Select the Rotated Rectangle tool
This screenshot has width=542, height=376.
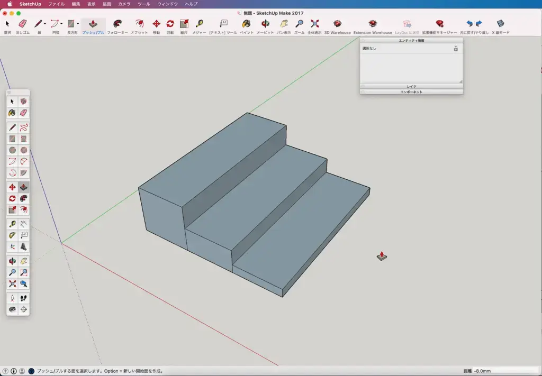23,139
